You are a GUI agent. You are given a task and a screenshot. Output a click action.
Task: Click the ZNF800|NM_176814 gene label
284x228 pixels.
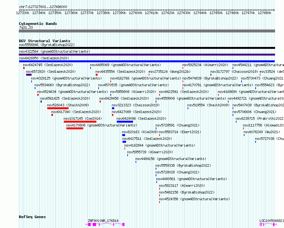[x=103, y=221]
